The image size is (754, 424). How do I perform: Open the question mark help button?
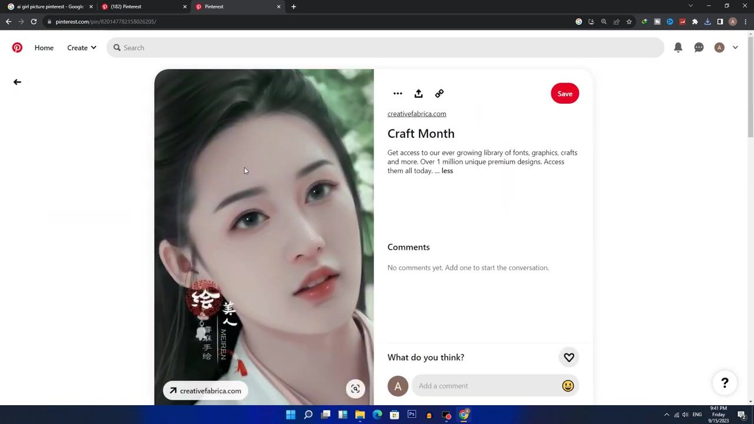tap(725, 383)
